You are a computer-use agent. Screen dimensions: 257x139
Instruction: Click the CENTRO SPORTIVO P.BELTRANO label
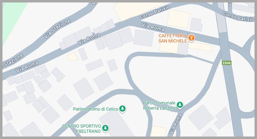coord(82,129)
